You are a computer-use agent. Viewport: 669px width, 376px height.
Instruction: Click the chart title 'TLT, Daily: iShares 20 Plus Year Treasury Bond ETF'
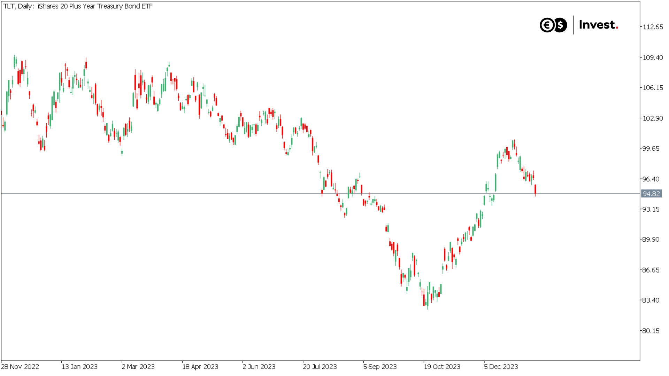point(78,6)
